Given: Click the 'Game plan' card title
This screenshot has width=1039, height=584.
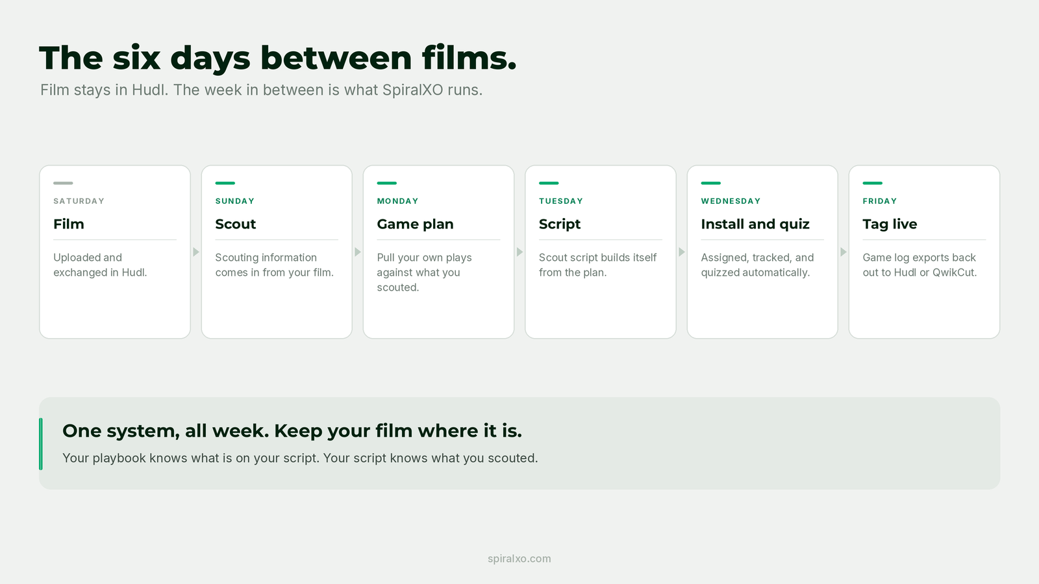Looking at the screenshot, I should [416, 224].
